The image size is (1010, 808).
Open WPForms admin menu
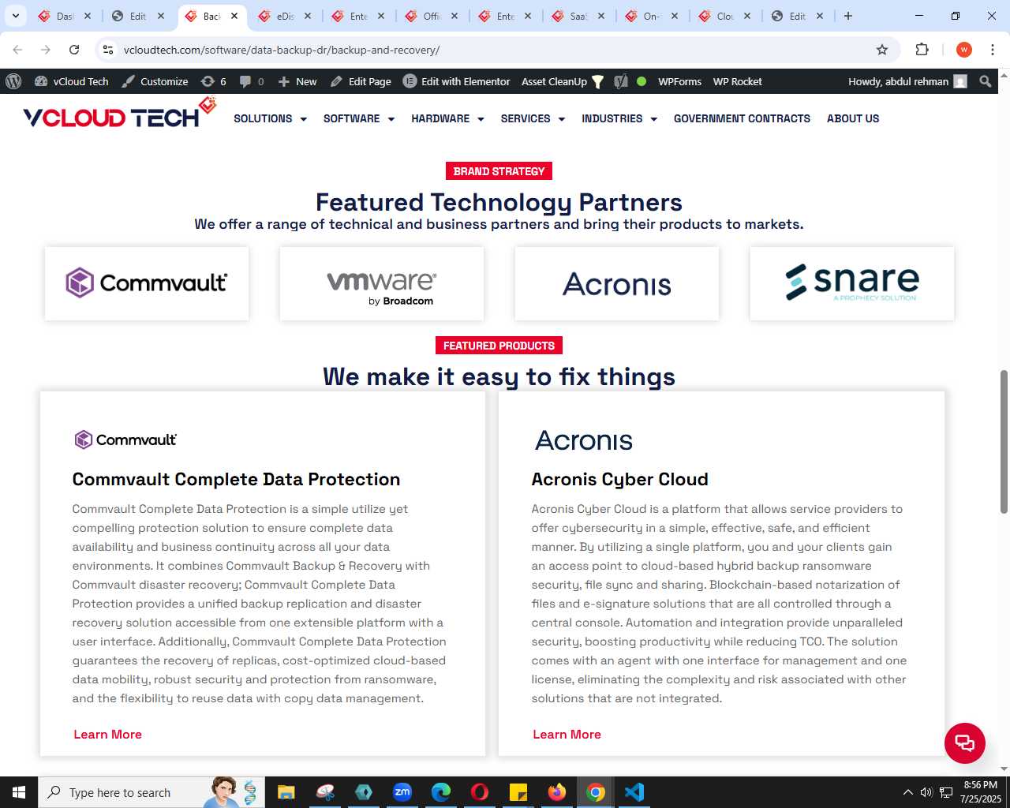(679, 81)
